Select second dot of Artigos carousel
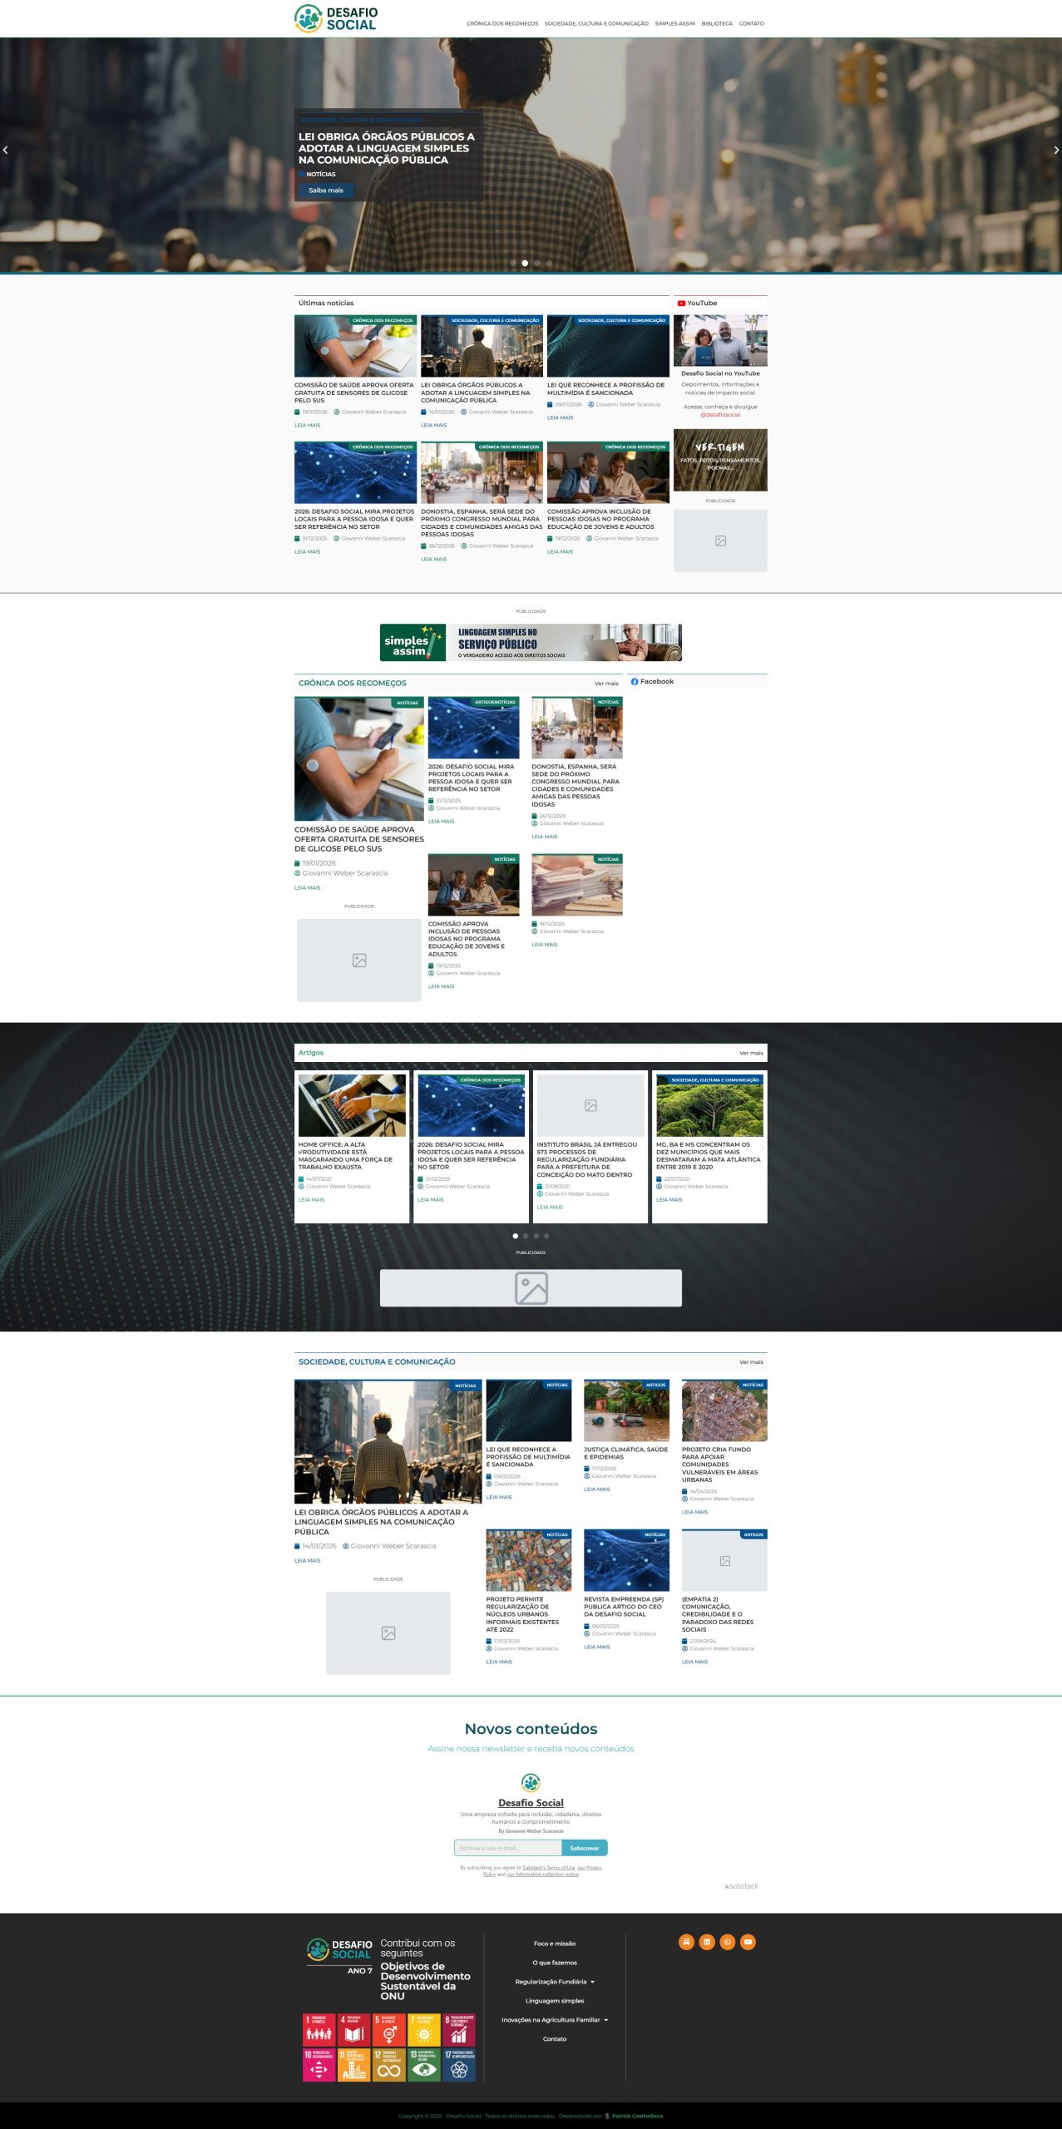Screen dimensions: 1062x2129 click(526, 1236)
